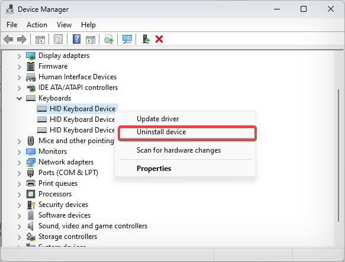The image size is (345, 262).
Task: Click the Back arrow toolbar icon
Action: coord(9,40)
